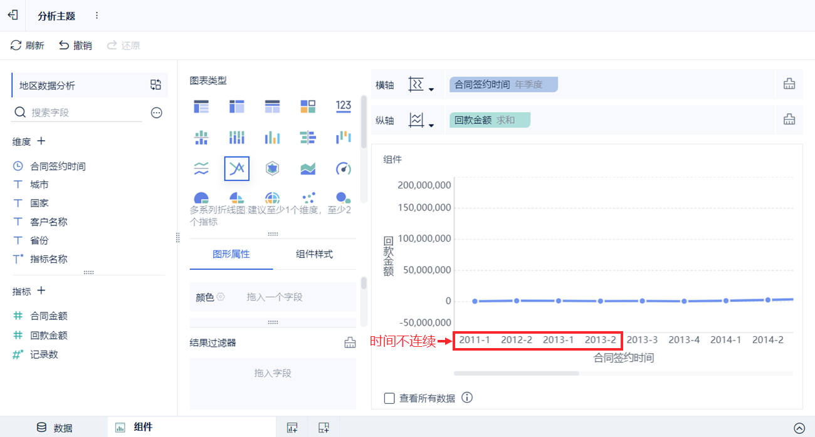This screenshot has width=815, height=437.
Task: Click the 合同签约时间 axis title under chart
Action: tap(624, 358)
